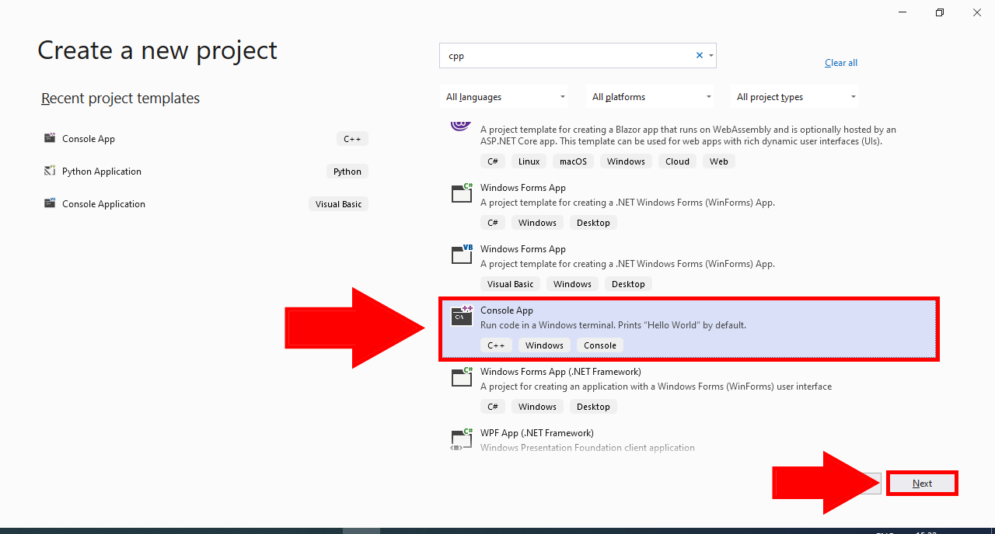This screenshot has width=995, height=534.
Task: Select the WPF App (.NET Framework) title
Action: (537, 433)
